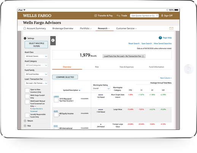Check Socially Responsible Funds Only
The width and height of the screenshot is (197, 153).
(x=27, y=115)
